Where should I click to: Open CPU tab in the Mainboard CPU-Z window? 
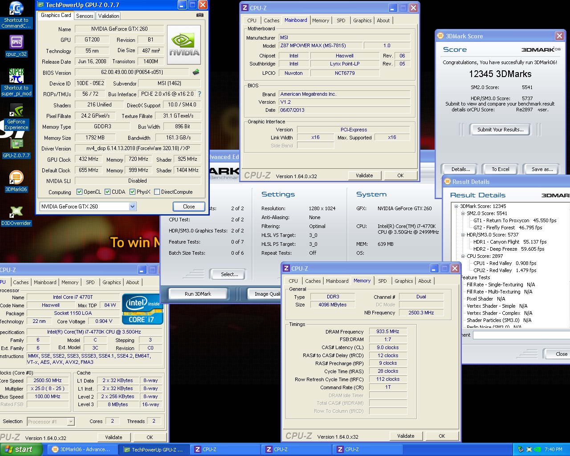pyautogui.click(x=252, y=20)
